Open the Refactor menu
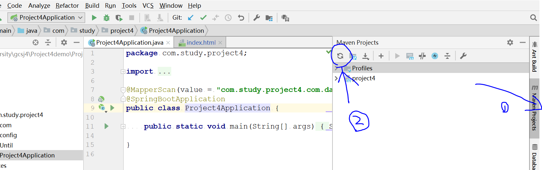 67,5
